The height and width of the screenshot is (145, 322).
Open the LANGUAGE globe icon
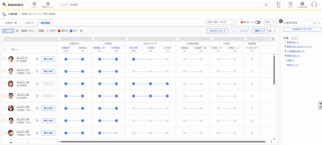pyautogui.click(x=302, y=4)
